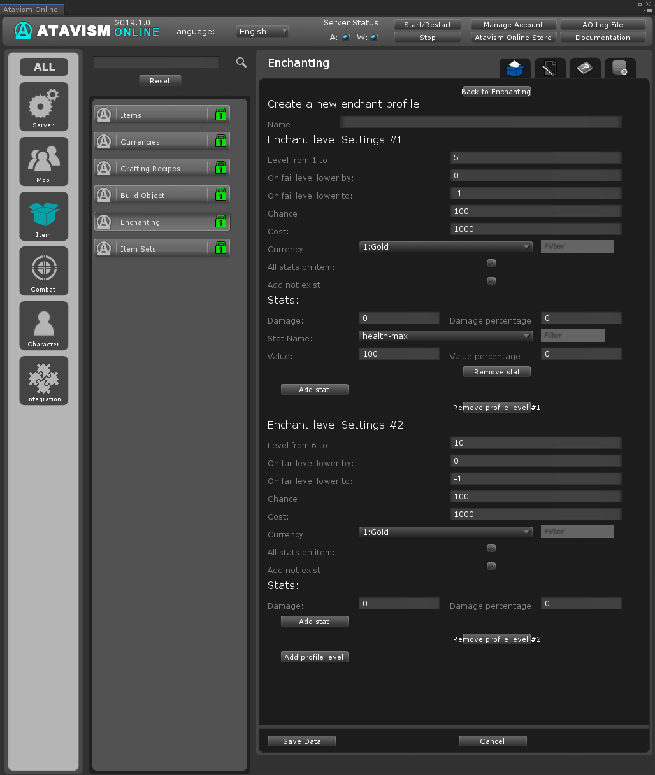The image size is (655, 775).
Task: Open the Combat category icon
Action: 43,271
